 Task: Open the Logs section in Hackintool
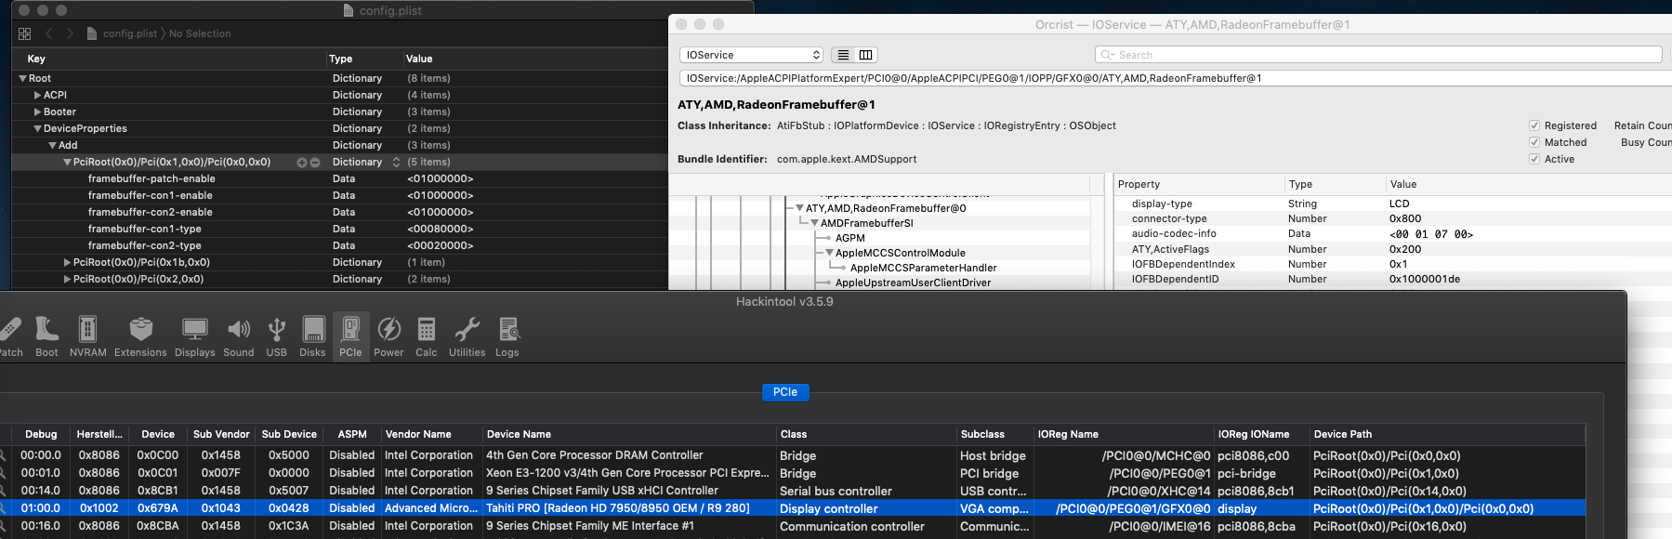507,335
